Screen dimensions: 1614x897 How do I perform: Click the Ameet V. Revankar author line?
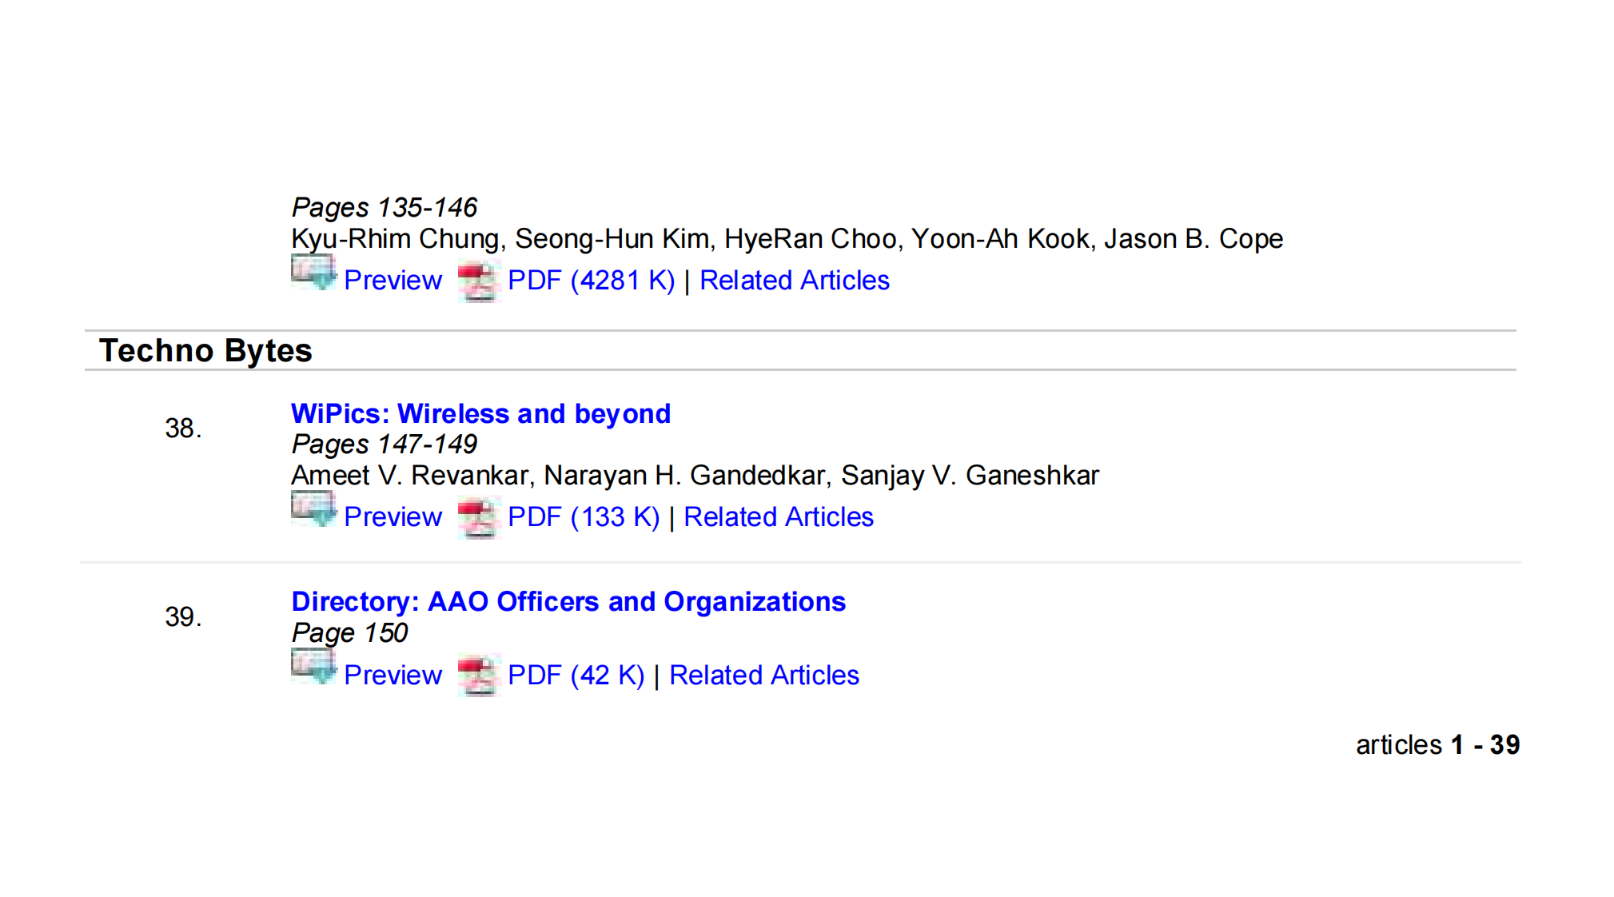[x=695, y=476]
